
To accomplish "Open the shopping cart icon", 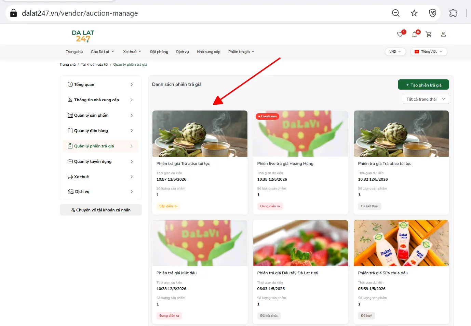I will (x=429, y=34).
